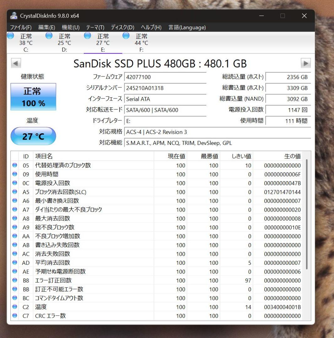334x338 pixels.
Task: Click the ID column header
Action: (26, 156)
